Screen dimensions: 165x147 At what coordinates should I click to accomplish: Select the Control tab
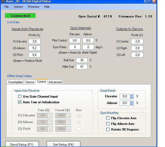click(x=42, y=82)
